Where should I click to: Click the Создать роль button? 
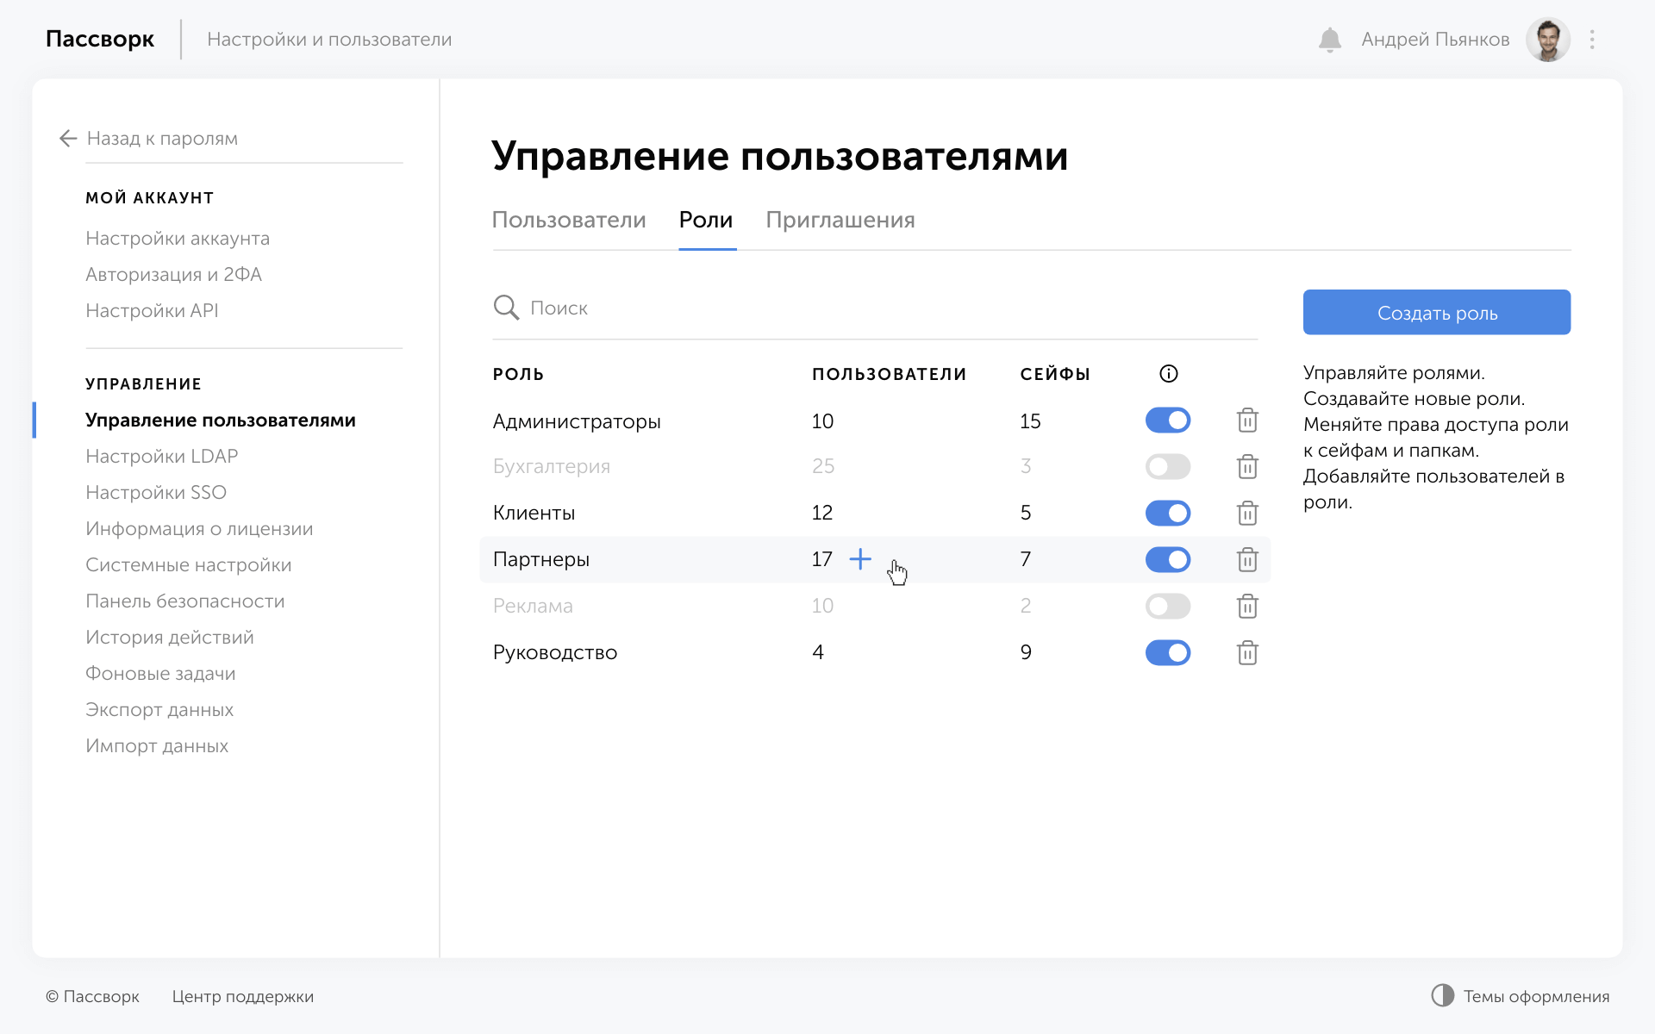click(x=1437, y=312)
